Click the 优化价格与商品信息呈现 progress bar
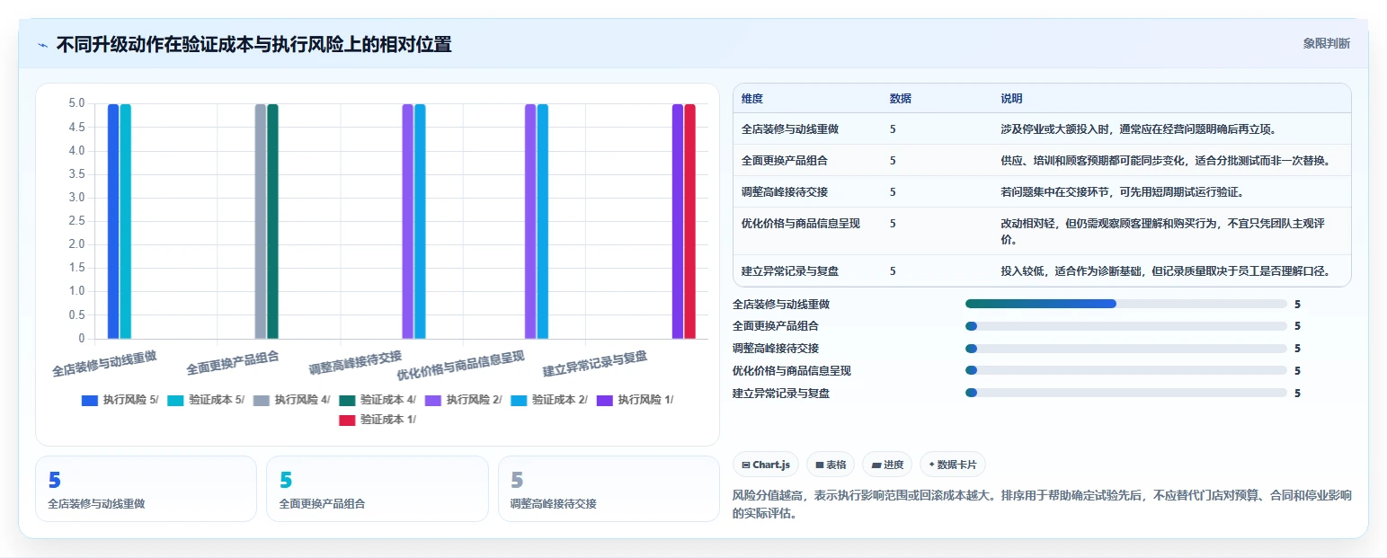This screenshot has height=558, width=1387. 1125,370
